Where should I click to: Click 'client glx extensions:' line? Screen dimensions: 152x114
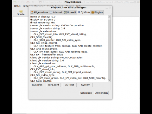pyautogui.click(x=43, y=63)
